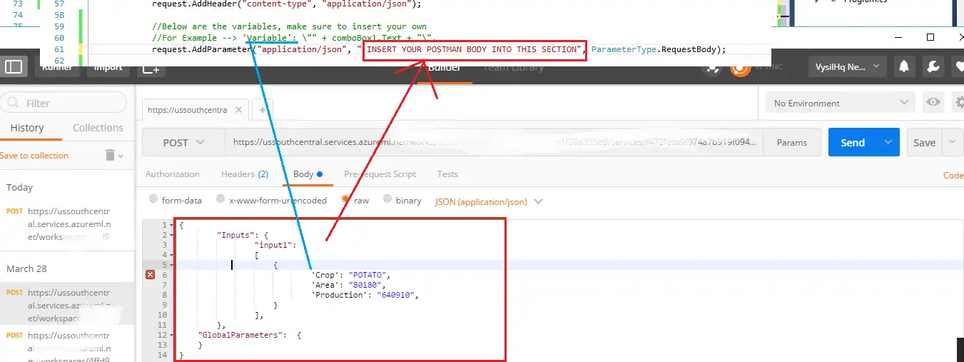Open environment quick look eye icon
This screenshot has width=964, height=362.
click(x=933, y=103)
